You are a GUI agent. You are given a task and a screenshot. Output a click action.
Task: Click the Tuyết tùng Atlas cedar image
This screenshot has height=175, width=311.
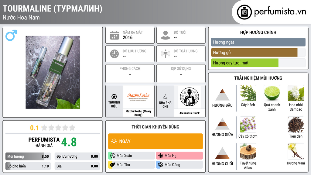pos(248,152)
